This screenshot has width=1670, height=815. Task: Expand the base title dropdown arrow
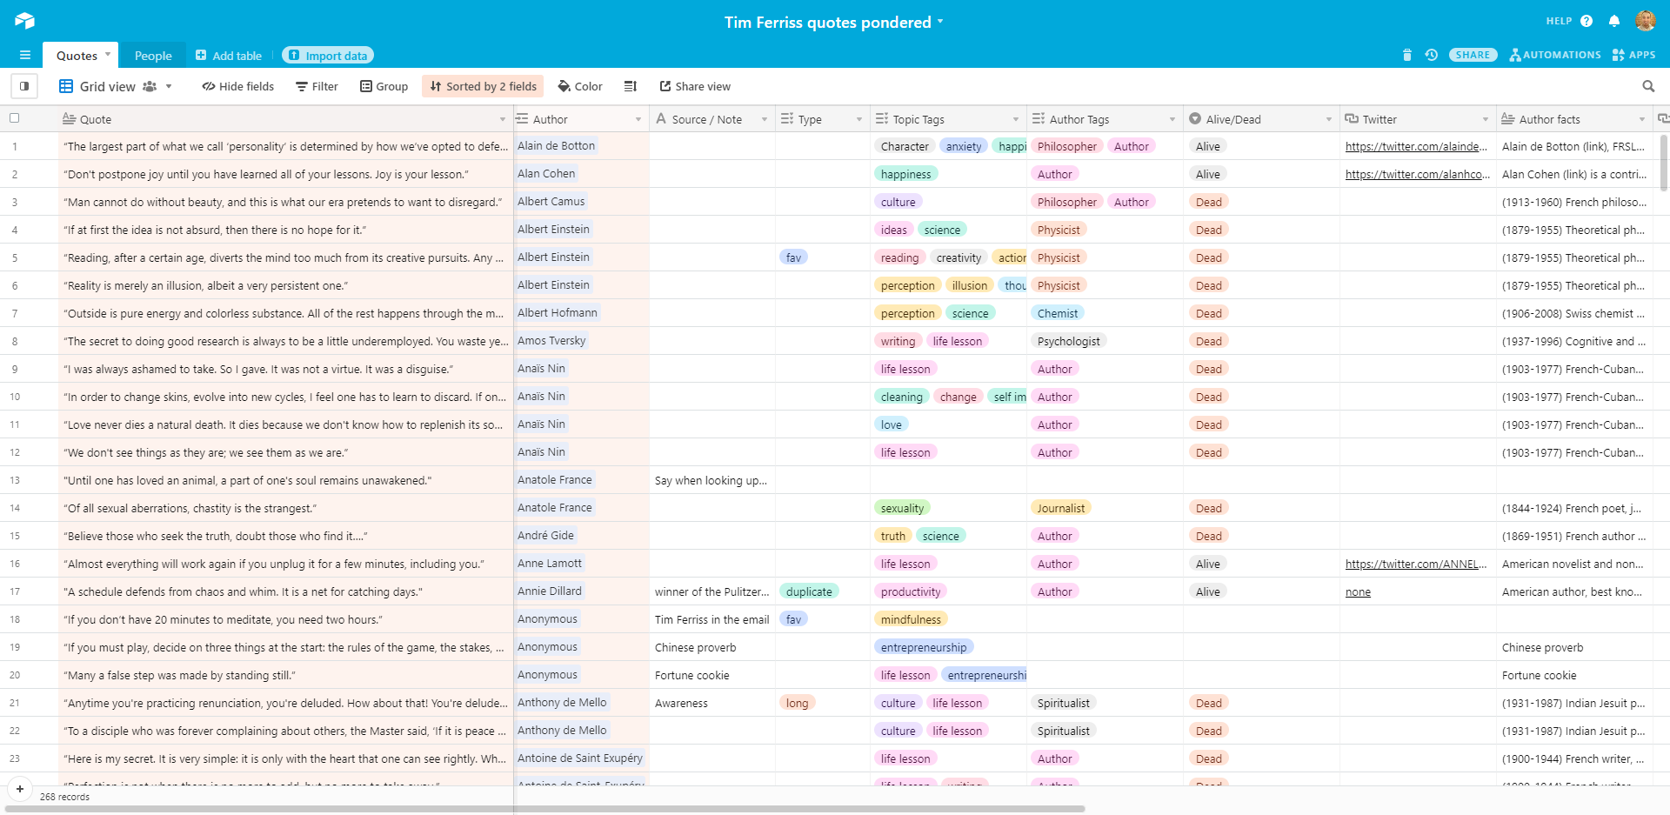point(940,22)
